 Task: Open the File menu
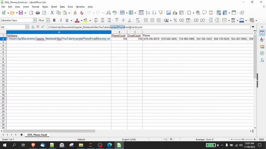click(x=3, y=7)
